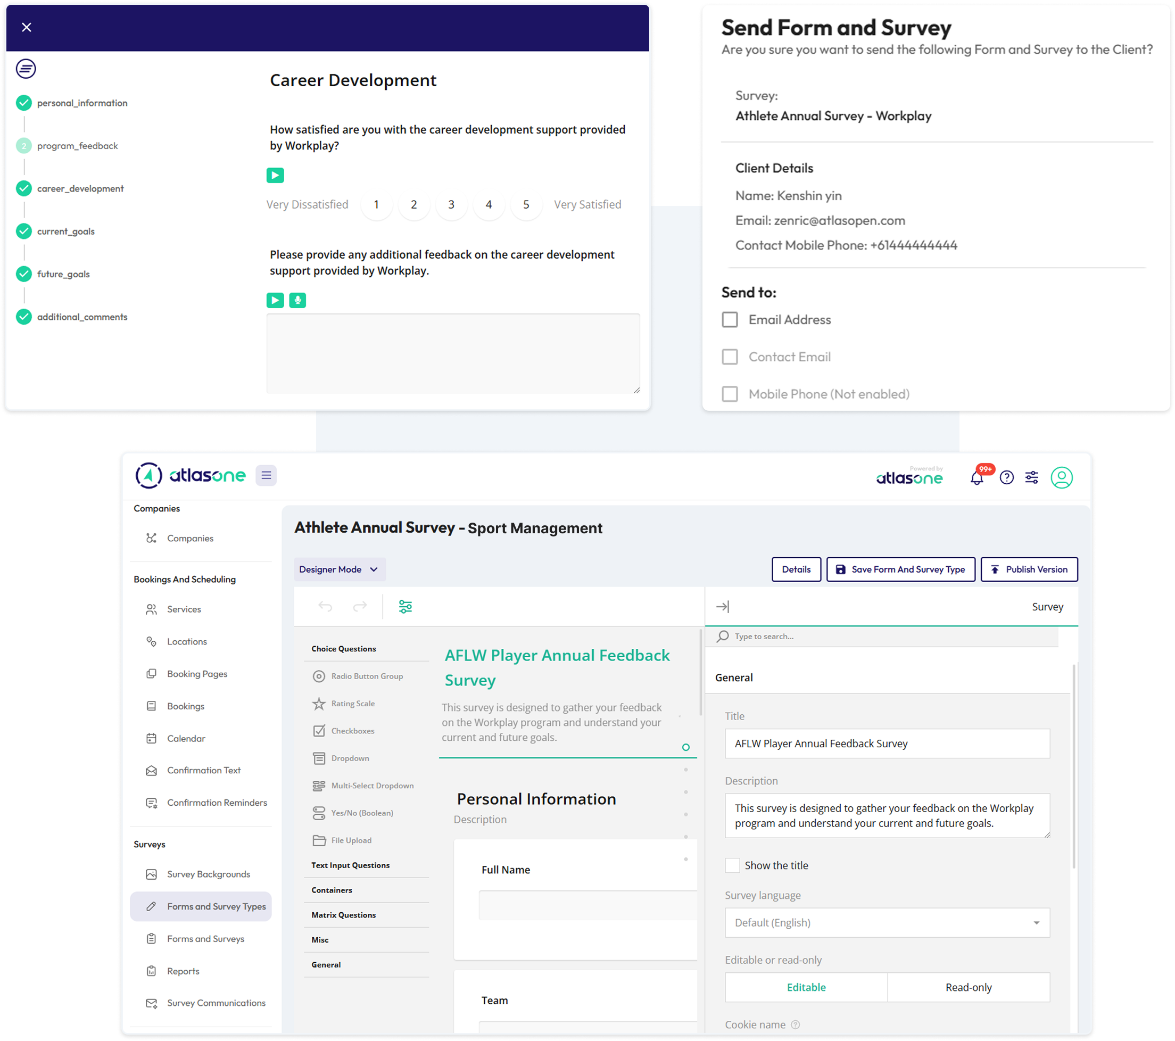Image resolution: width=1175 pixels, height=1041 pixels.
Task: Check the Mobile Phone (Not enabled) option
Action: [730, 394]
